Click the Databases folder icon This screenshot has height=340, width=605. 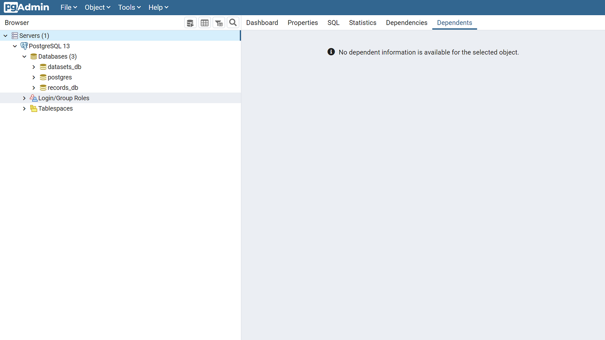tap(34, 57)
